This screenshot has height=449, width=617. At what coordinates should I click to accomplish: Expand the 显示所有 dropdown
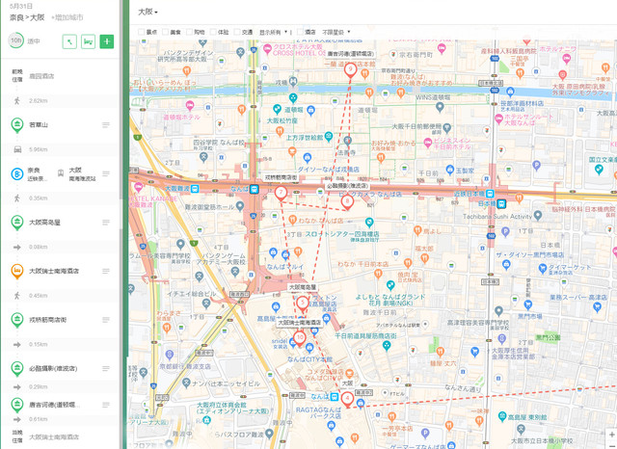274,31
